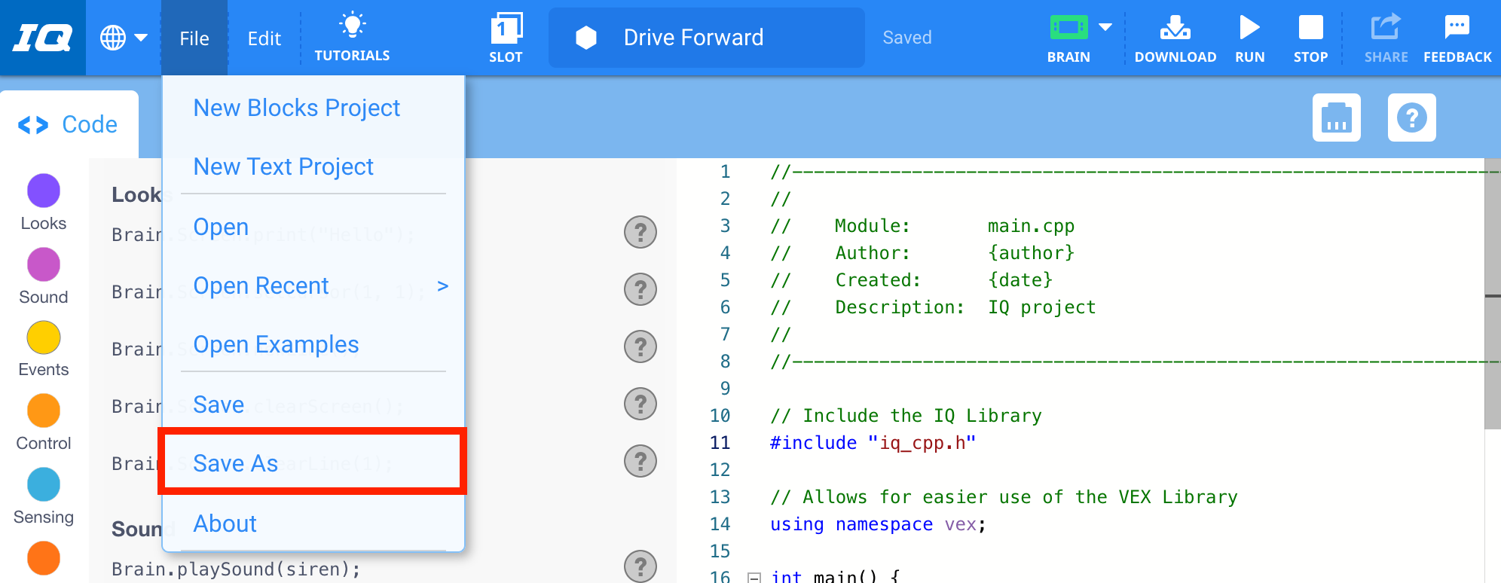Expand the Brain dropdown arrow
This screenshot has height=583, width=1501.
click(x=1105, y=27)
